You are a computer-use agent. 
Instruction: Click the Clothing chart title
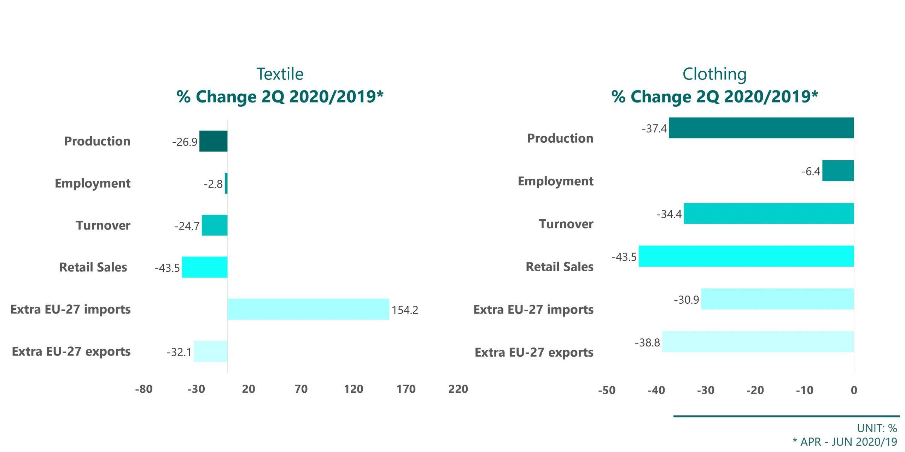[x=714, y=85]
